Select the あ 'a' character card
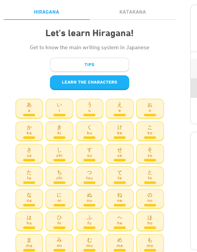Screen dimensions: 197x252 29,109
